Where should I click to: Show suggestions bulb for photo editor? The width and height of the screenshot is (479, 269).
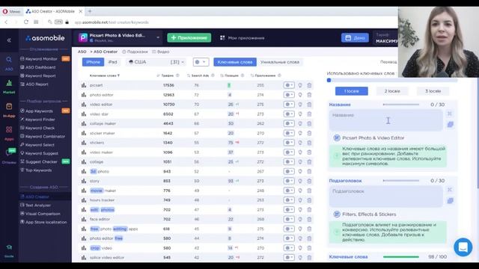tap(300, 95)
